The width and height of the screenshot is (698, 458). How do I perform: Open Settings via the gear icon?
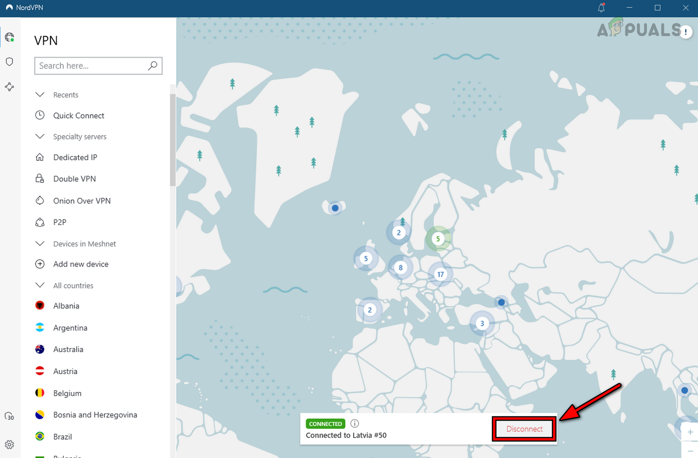(9, 444)
